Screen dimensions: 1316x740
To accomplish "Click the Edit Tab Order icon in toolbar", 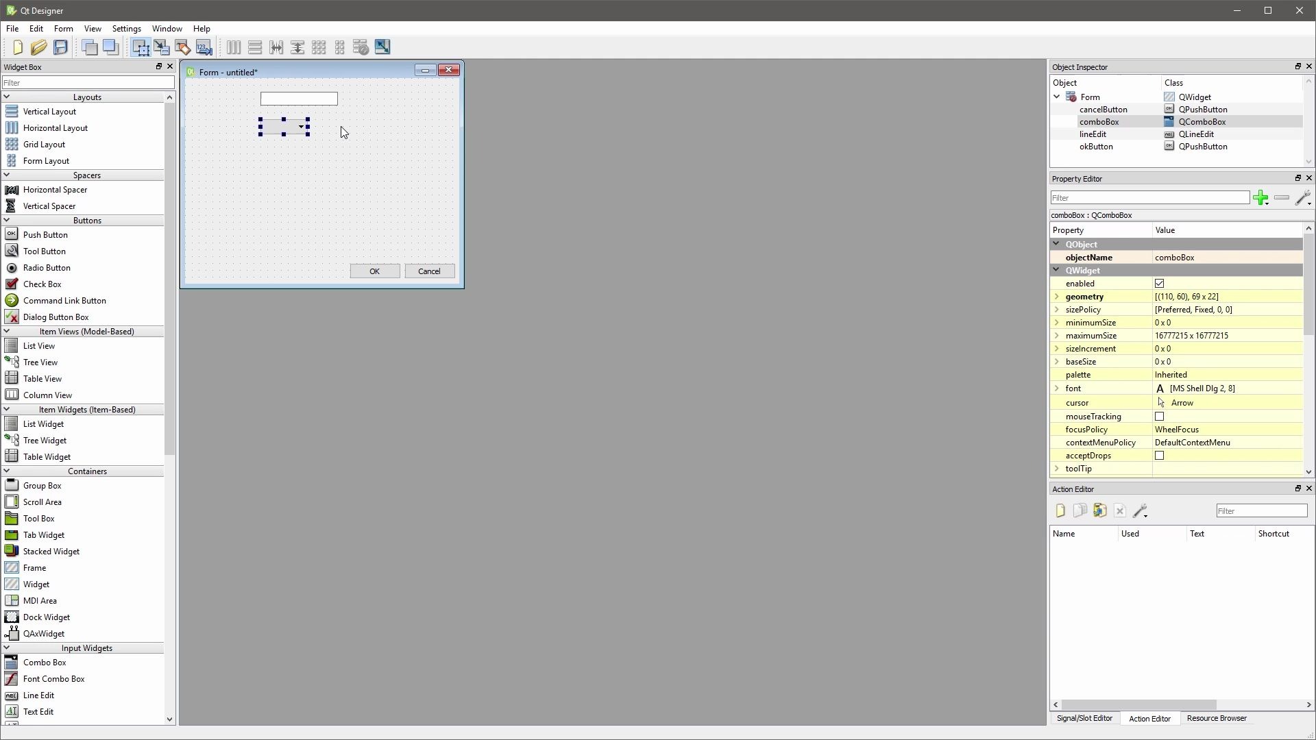I will click(204, 47).
